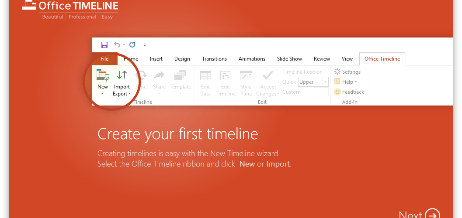Open the dropdown arrow beside Undo
The width and height of the screenshot is (462, 218).
click(124, 44)
